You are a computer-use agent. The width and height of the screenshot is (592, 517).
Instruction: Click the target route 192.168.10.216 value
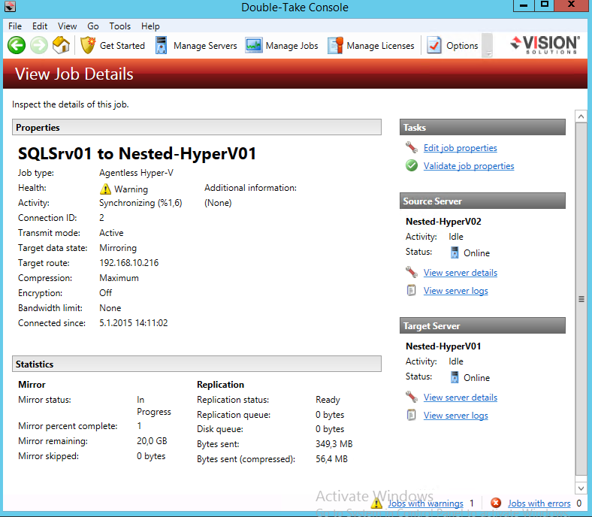pyautogui.click(x=128, y=263)
